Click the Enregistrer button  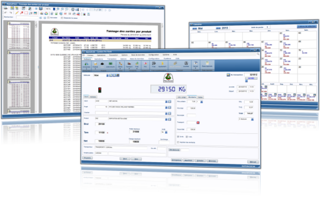[176, 160]
